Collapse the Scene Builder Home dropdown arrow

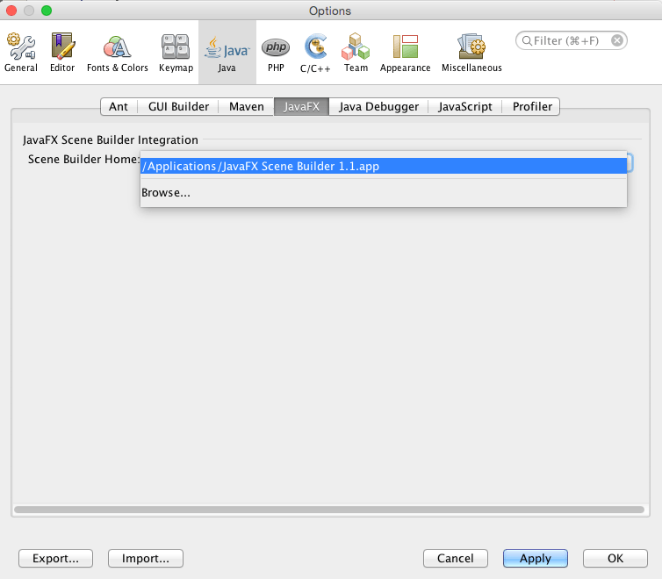pos(630,162)
